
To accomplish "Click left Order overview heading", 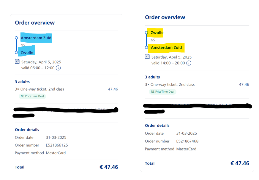I will (35, 23).
